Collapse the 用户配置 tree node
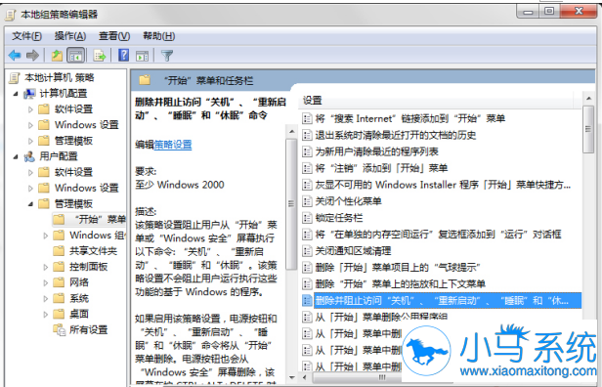This screenshot has height=387, width=602. pyautogui.click(x=16, y=156)
